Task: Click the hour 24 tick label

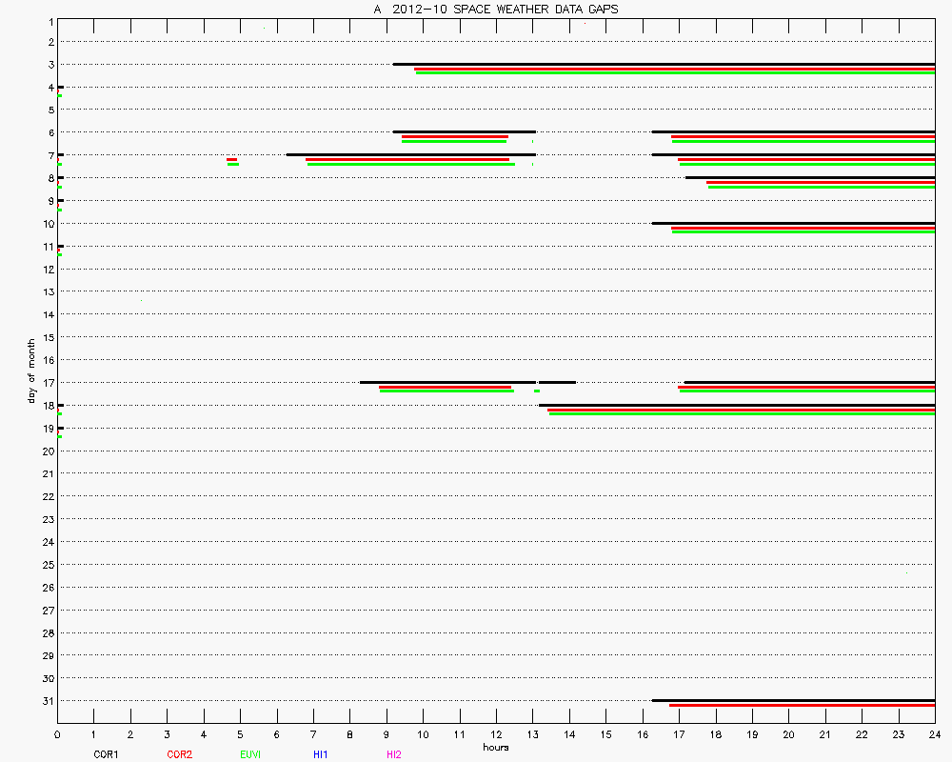Action: click(935, 734)
